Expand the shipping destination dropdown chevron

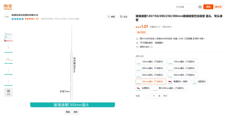click(204, 39)
